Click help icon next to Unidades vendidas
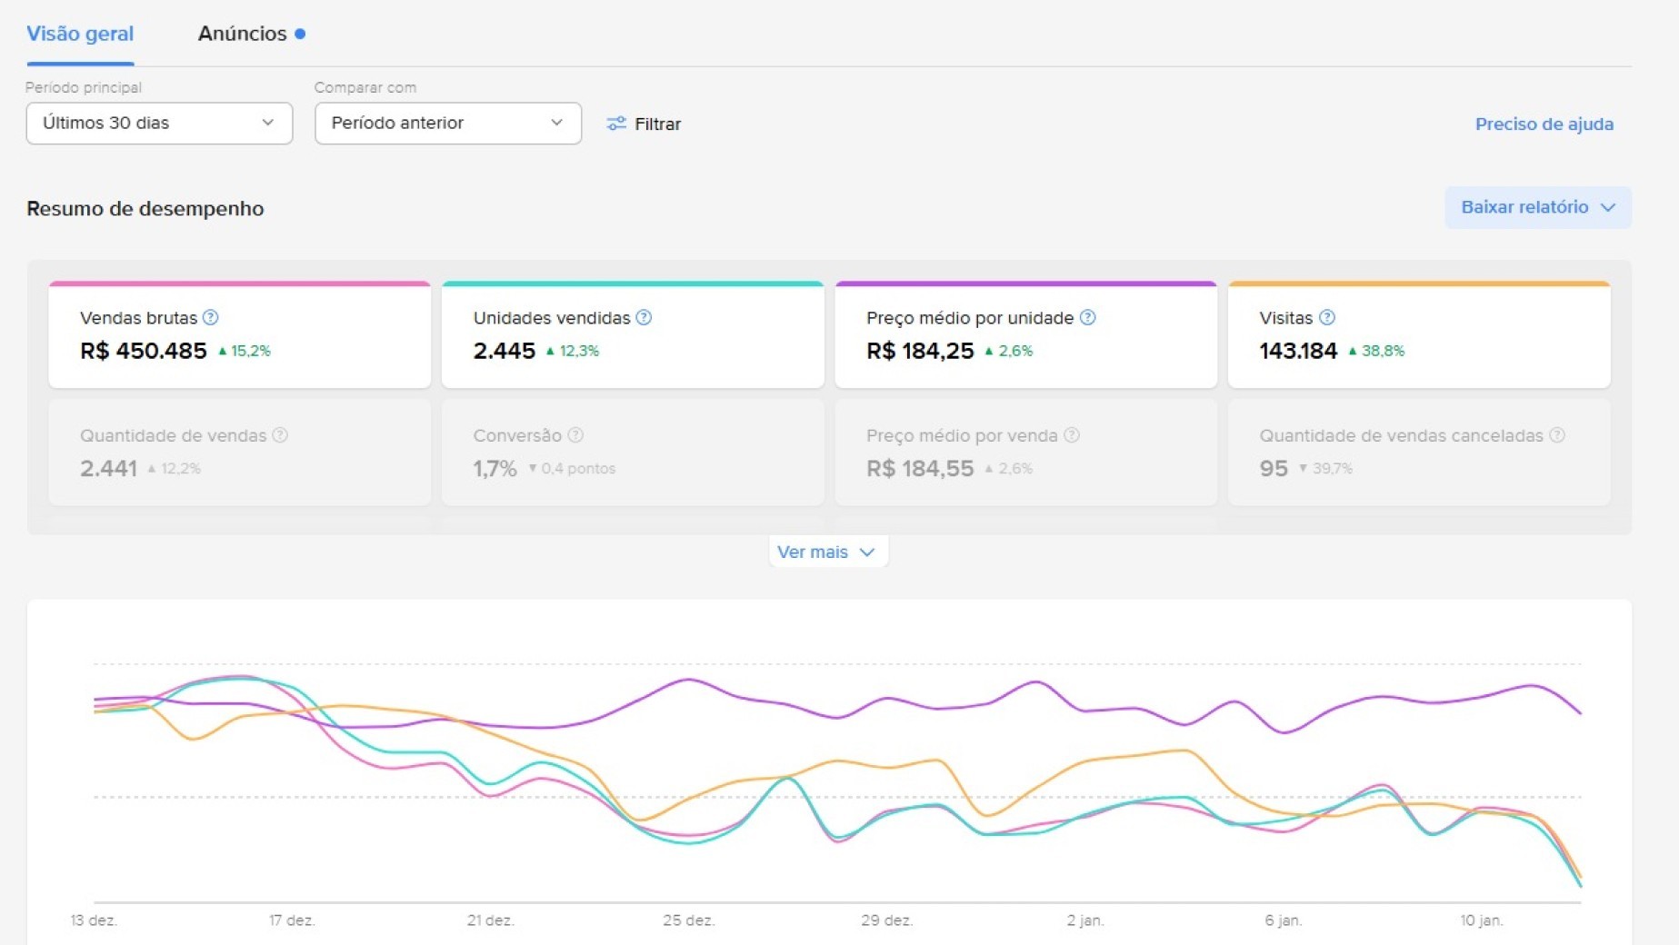1679x945 pixels. [x=644, y=317]
